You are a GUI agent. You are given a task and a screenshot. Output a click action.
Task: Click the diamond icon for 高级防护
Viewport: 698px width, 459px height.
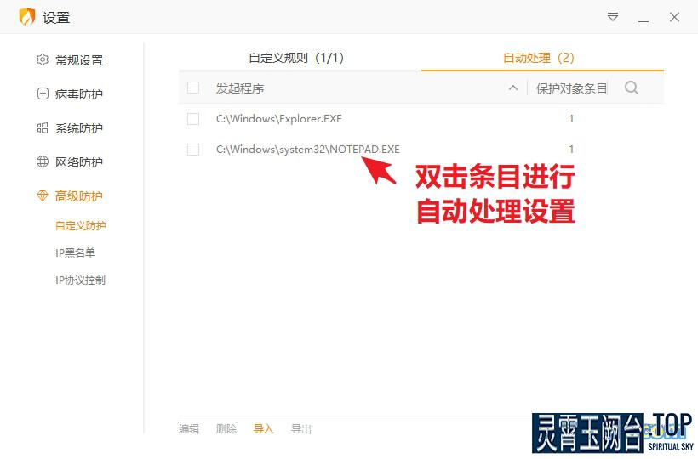[x=43, y=196]
